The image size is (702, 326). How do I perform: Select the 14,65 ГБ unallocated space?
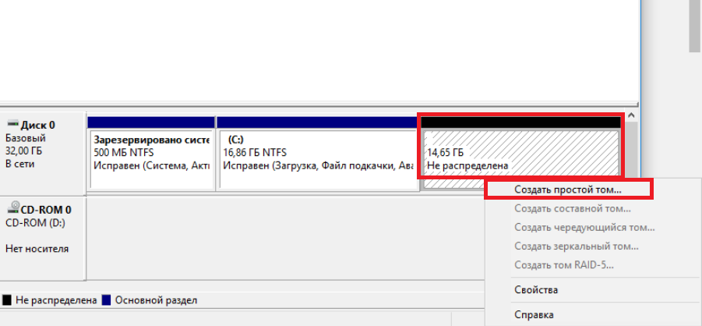[x=520, y=153]
